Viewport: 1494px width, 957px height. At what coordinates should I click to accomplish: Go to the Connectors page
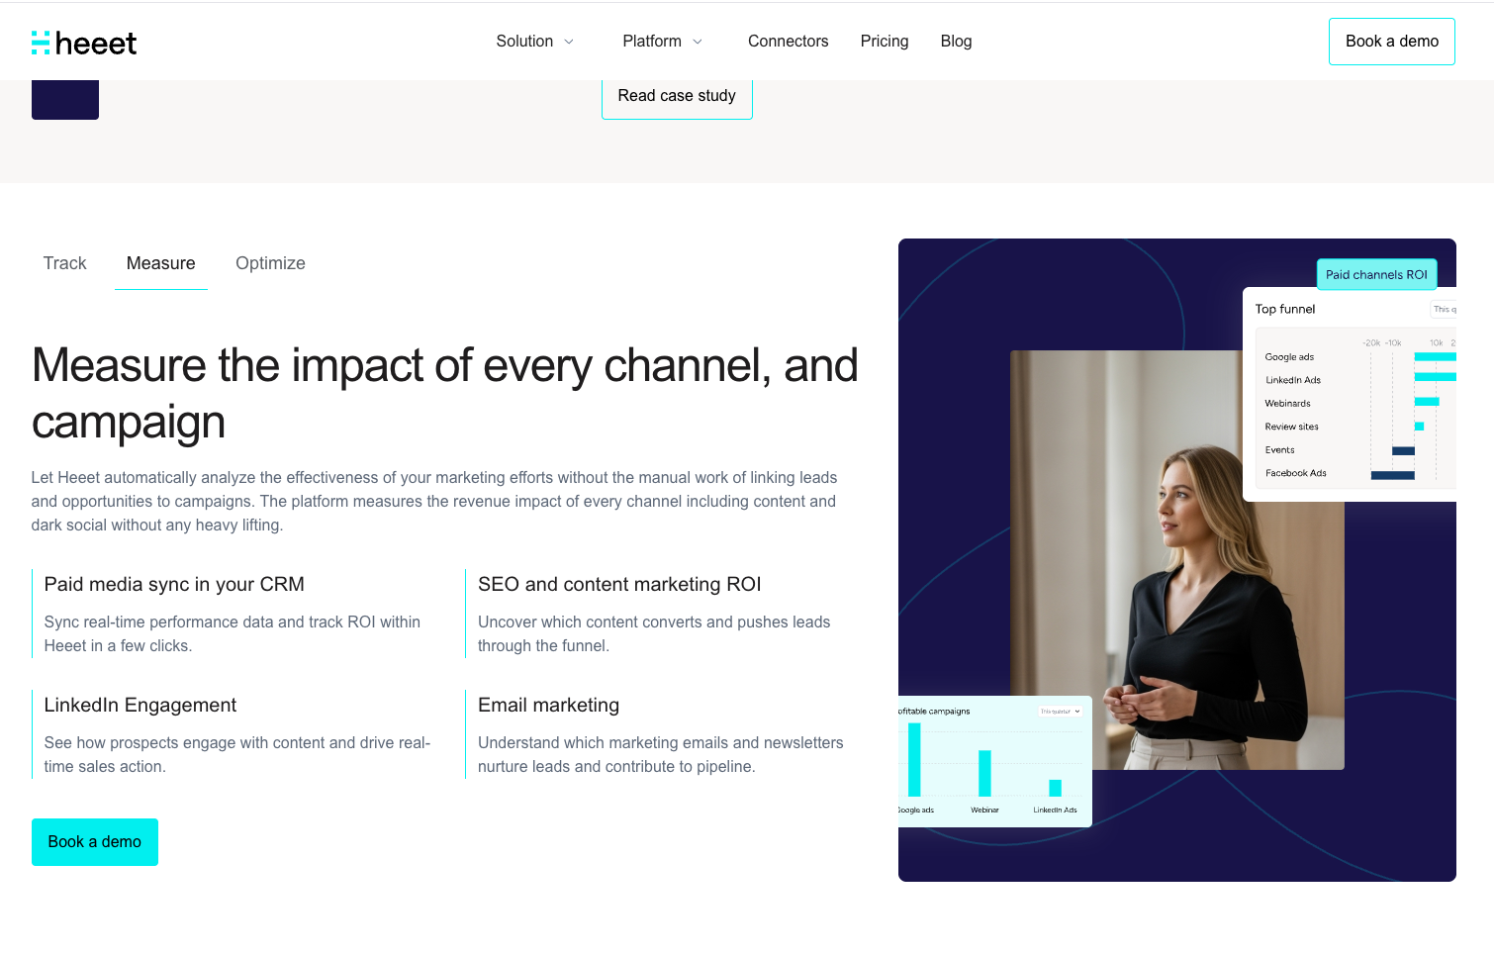(788, 42)
